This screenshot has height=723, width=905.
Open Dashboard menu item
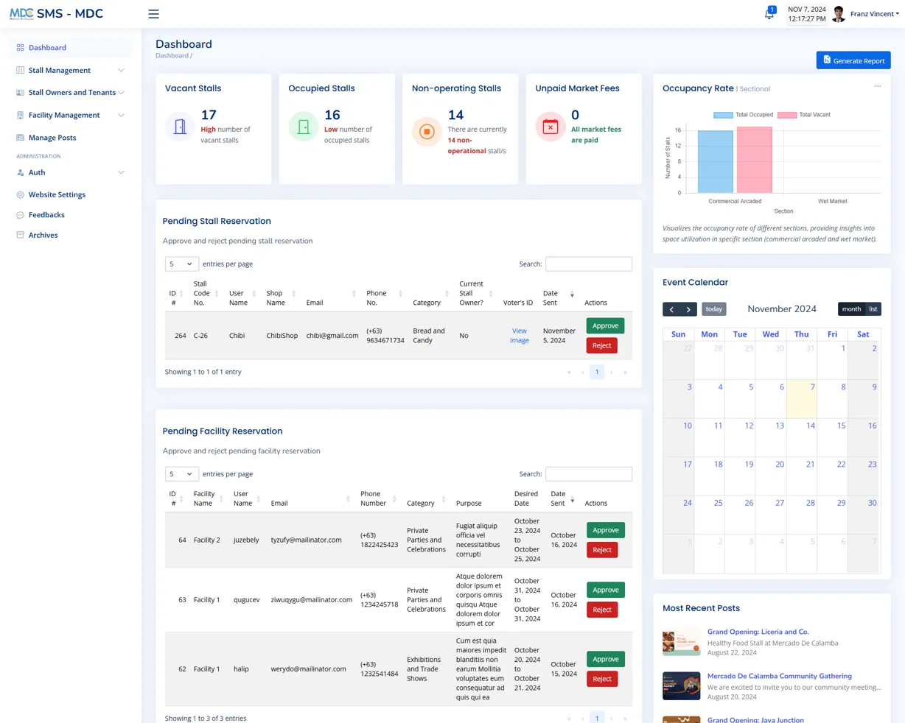click(71, 48)
